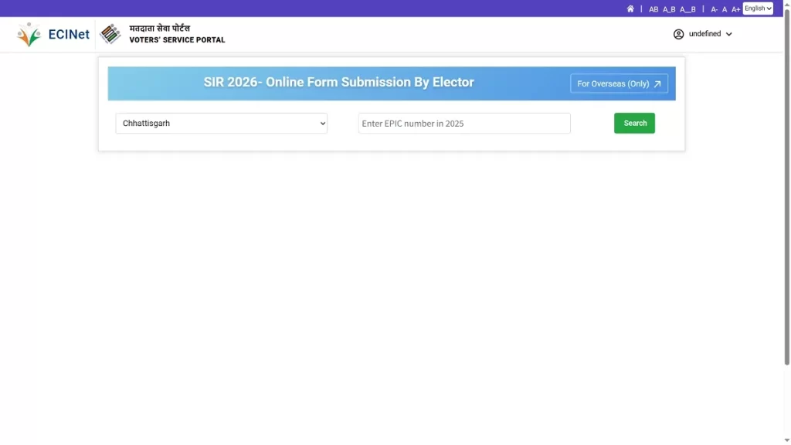Select the AB text spacing option
791x445 pixels.
click(654, 8)
